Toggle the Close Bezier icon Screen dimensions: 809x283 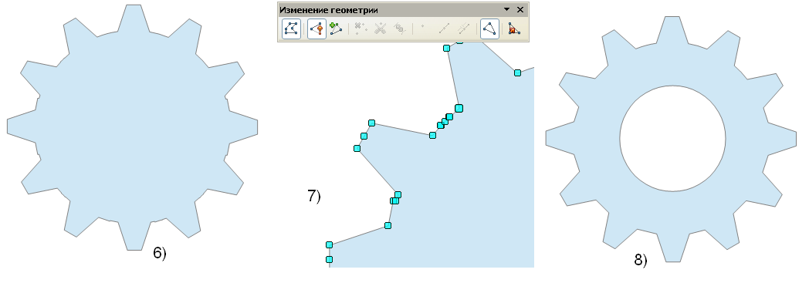click(489, 29)
